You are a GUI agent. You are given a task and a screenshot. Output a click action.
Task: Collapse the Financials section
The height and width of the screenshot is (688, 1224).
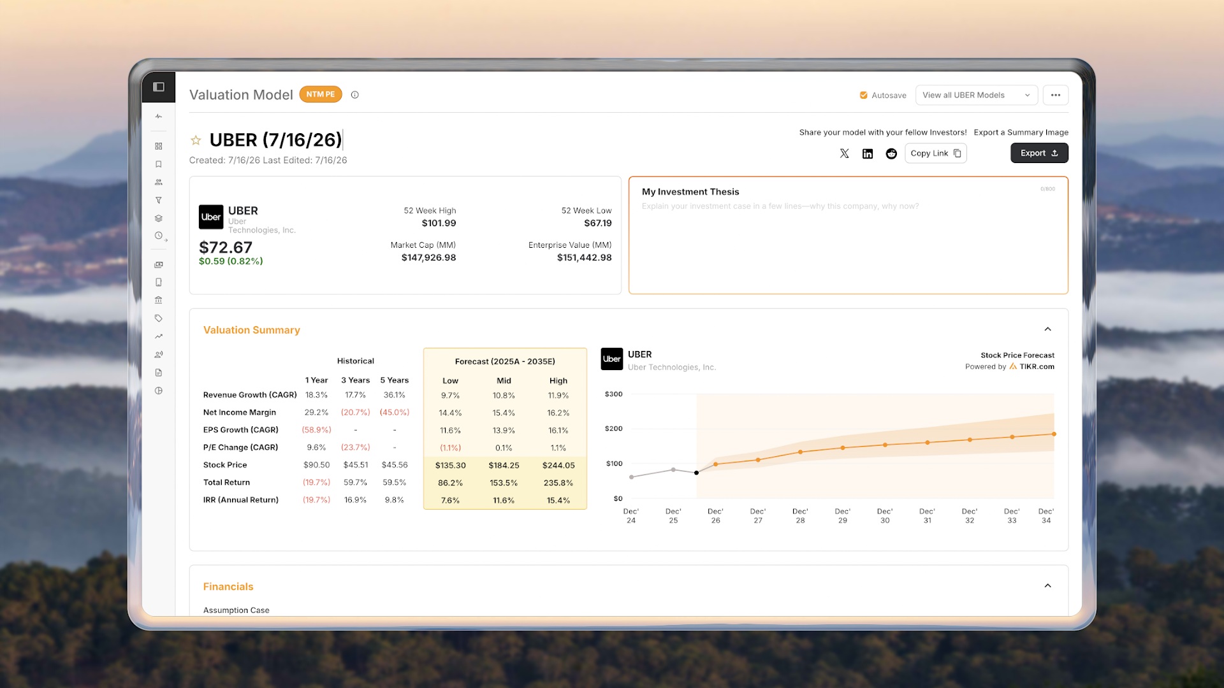(x=1047, y=586)
